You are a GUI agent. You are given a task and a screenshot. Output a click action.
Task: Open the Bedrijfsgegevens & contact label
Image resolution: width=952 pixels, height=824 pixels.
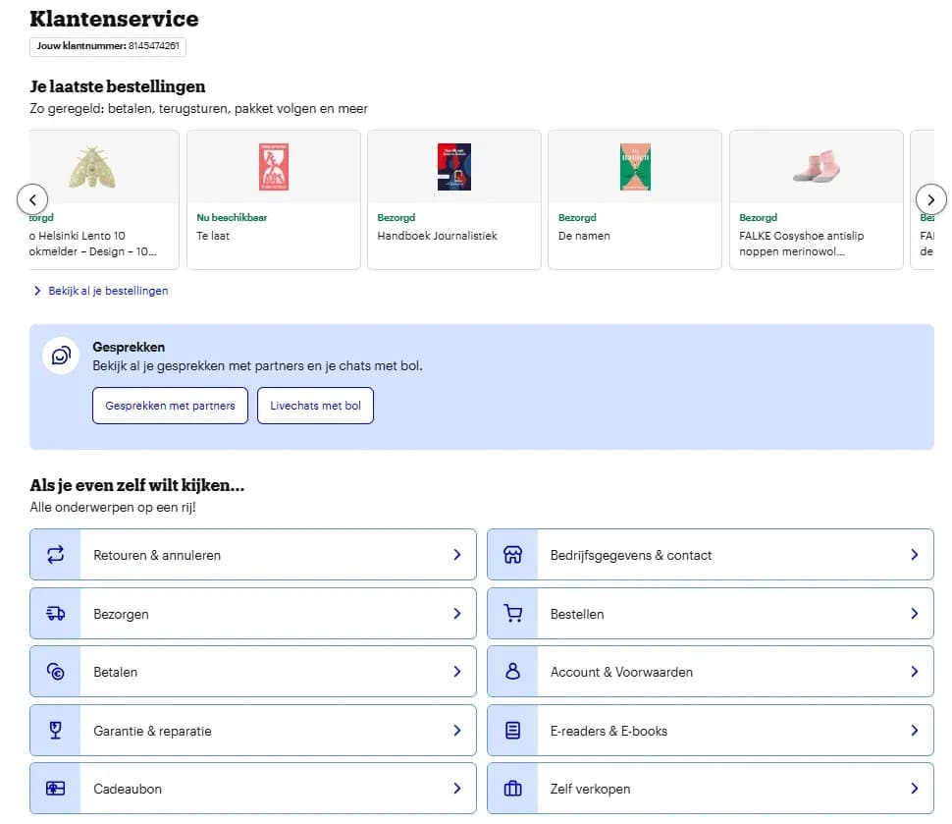631,555
